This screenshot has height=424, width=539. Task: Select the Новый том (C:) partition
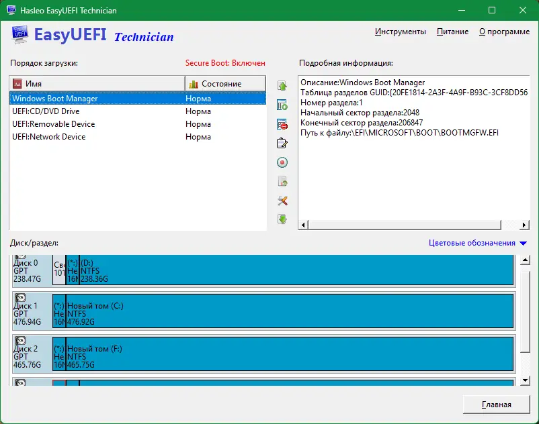pyautogui.click(x=290, y=311)
